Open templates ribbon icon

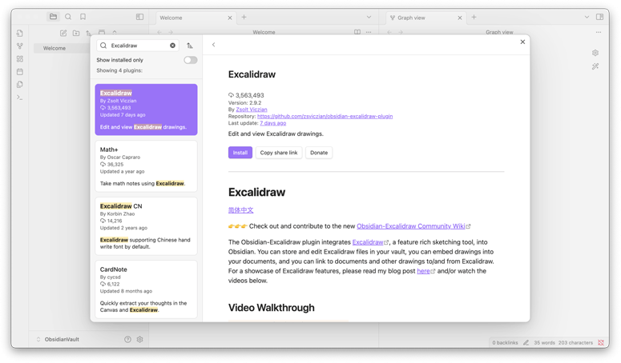click(20, 85)
